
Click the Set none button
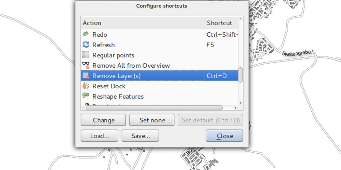coord(152,120)
